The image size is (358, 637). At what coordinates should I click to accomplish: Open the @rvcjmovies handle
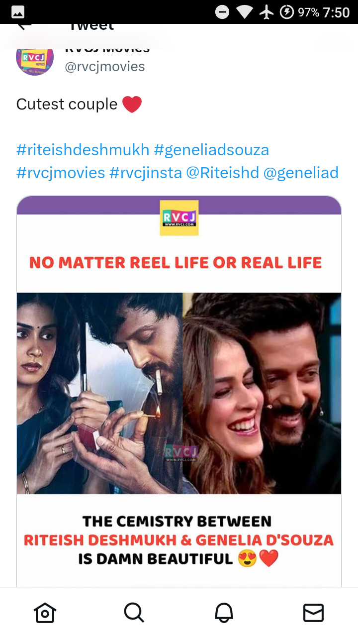(x=105, y=67)
